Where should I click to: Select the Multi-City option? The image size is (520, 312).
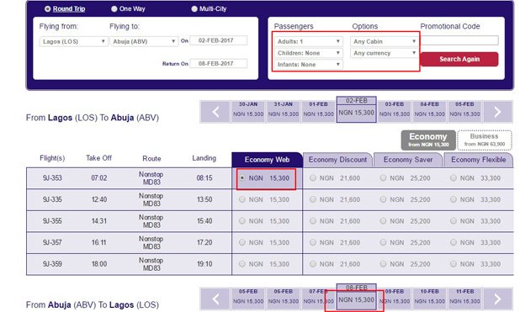[194, 9]
